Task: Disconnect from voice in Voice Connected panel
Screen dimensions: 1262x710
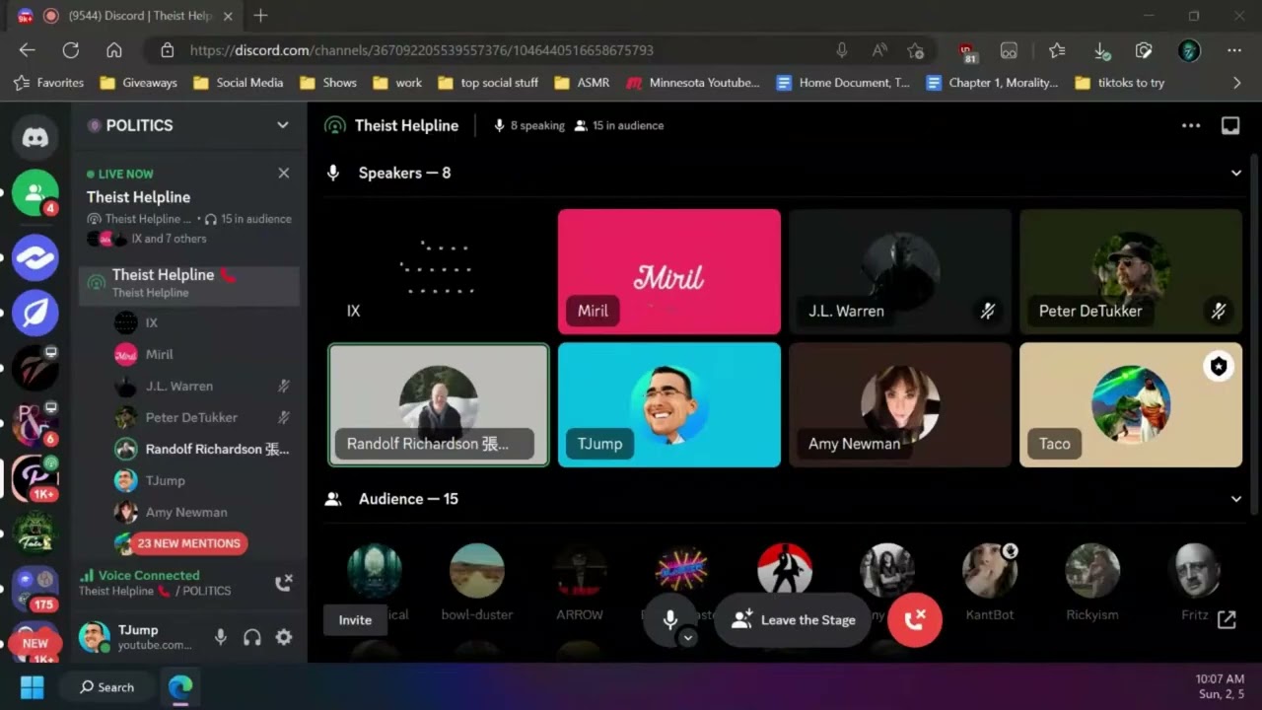Action: tap(284, 582)
